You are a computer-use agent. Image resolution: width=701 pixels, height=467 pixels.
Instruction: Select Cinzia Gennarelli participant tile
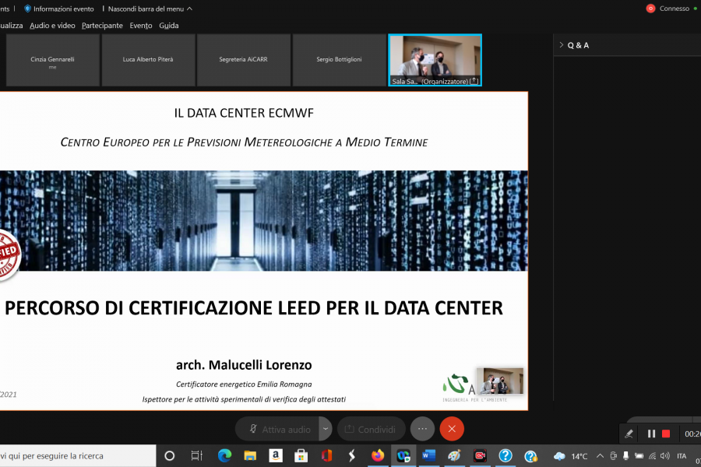coord(53,60)
